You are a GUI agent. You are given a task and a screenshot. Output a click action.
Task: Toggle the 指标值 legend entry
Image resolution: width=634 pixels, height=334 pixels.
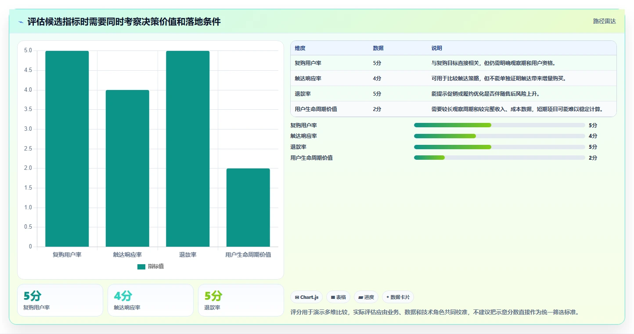pos(151,266)
